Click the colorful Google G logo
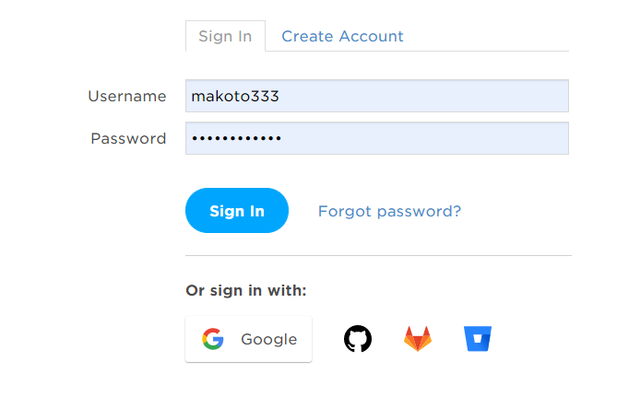Viewport: 629px width, 408px height. coord(213,339)
